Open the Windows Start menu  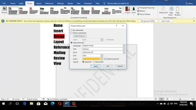pos(3,104)
